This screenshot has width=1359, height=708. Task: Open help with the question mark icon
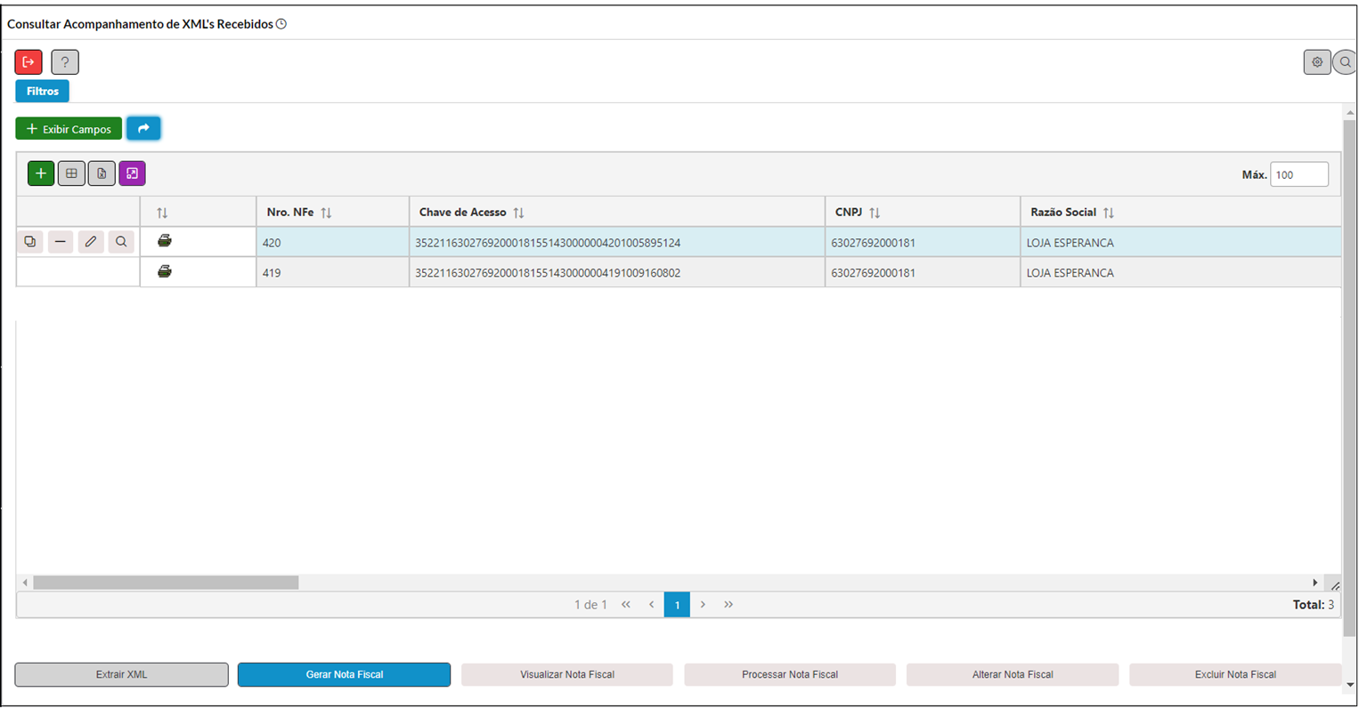tap(65, 62)
